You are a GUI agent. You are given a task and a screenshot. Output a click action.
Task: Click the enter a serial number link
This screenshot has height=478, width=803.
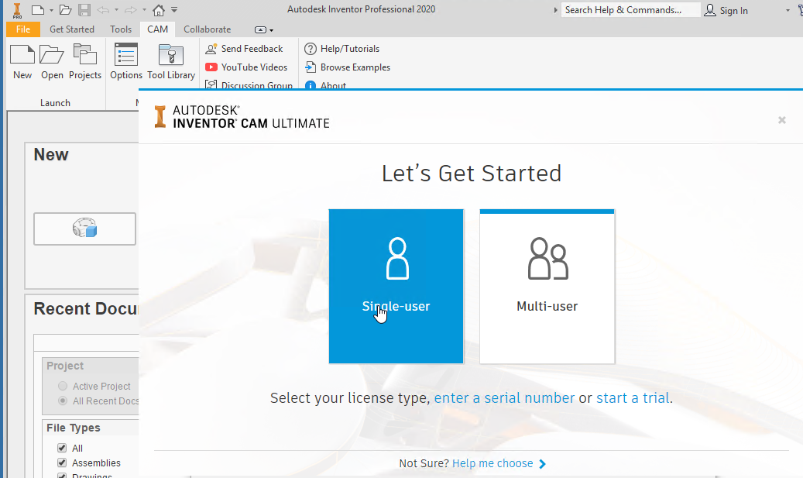[504, 397]
